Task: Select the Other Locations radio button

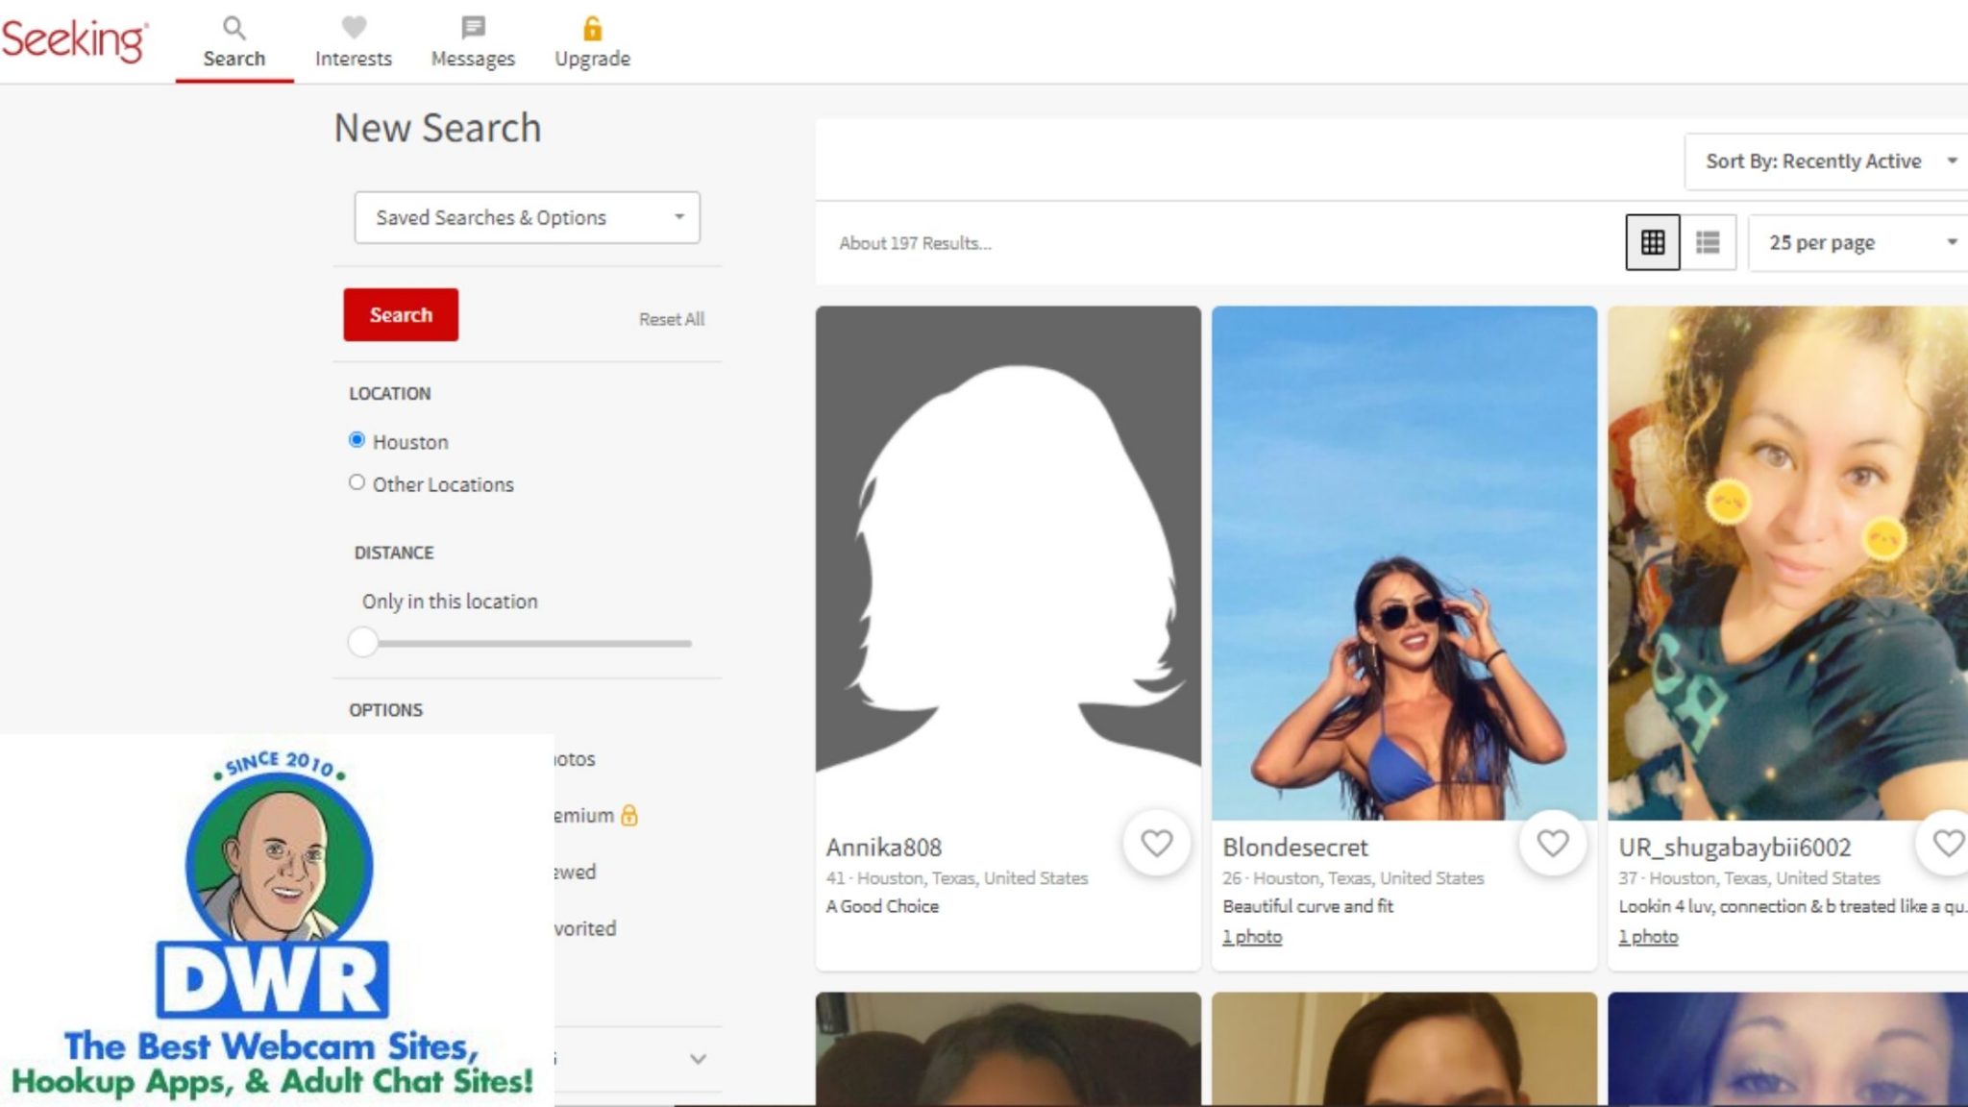Action: pyautogui.click(x=357, y=481)
